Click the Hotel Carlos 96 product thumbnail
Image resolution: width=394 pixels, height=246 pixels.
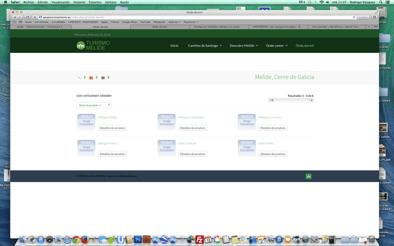click(x=167, y=148)
